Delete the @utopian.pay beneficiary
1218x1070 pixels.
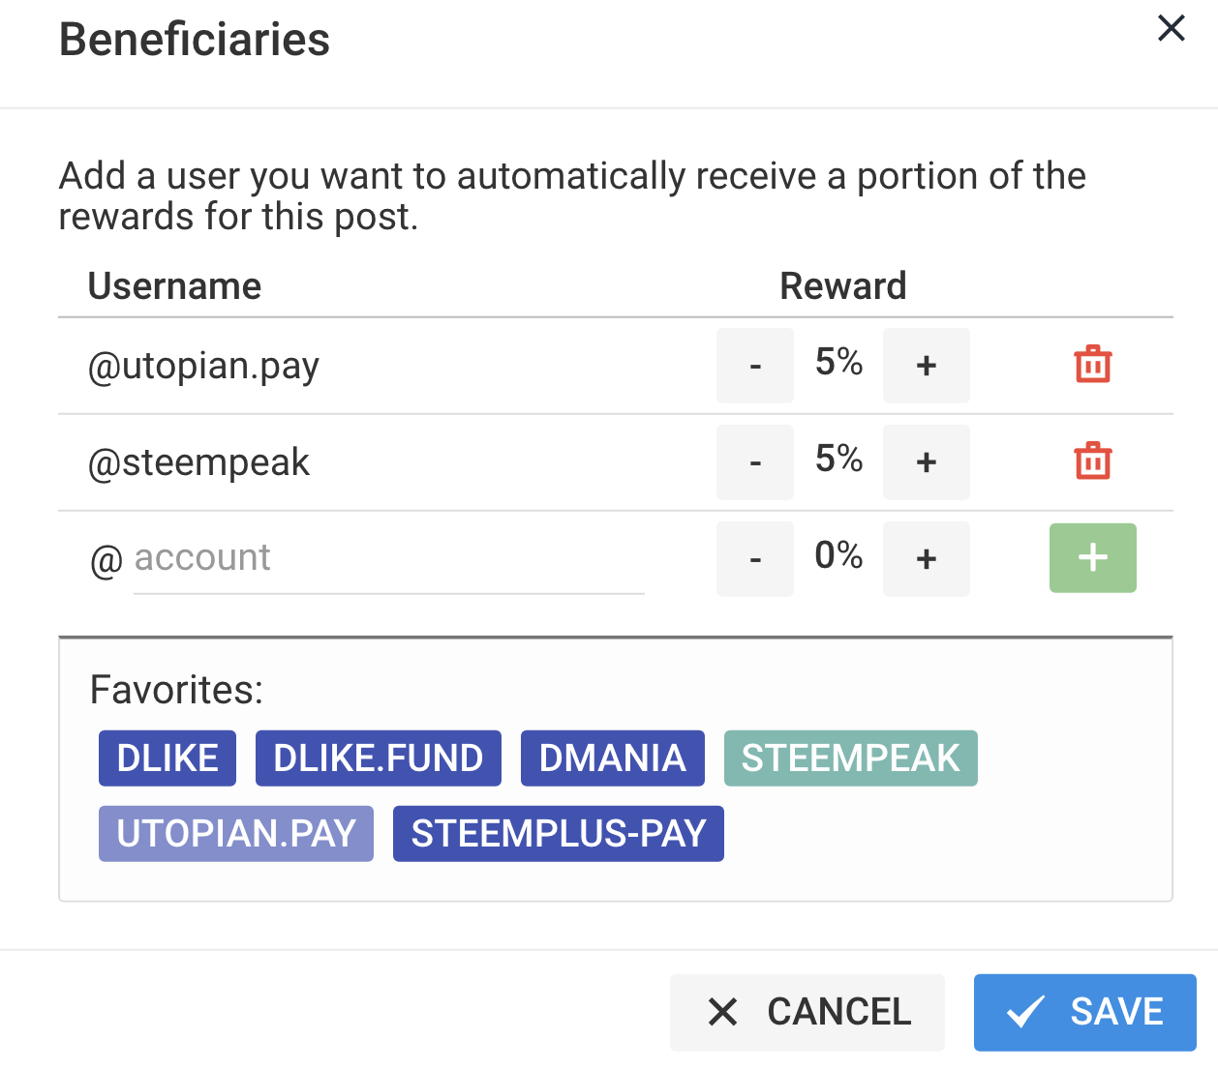(1092, 365)
